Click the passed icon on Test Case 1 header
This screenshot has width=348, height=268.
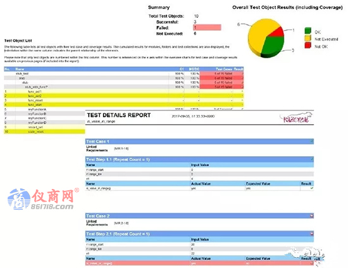pos(312,141)
